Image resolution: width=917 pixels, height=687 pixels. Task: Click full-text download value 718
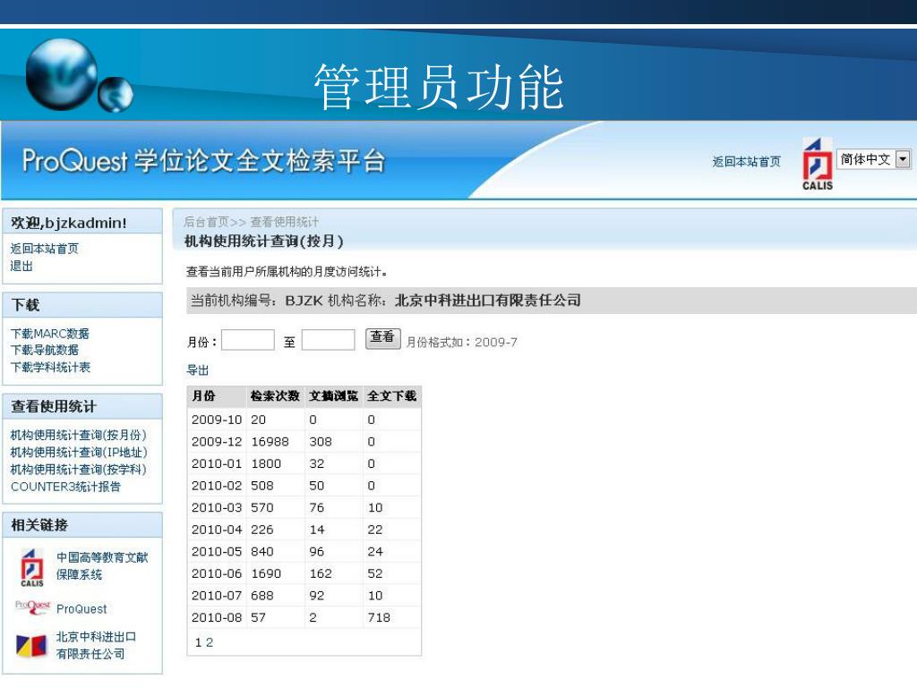(x=379, y=617)
